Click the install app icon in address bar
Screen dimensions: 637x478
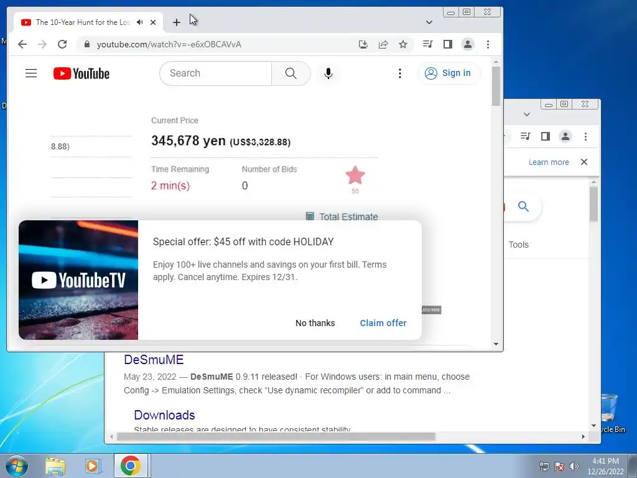click(x=363, y=44)
